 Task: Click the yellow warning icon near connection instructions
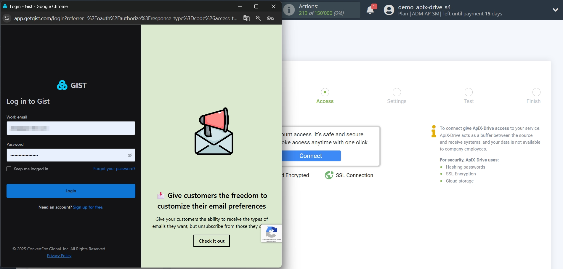click(433, 132)
